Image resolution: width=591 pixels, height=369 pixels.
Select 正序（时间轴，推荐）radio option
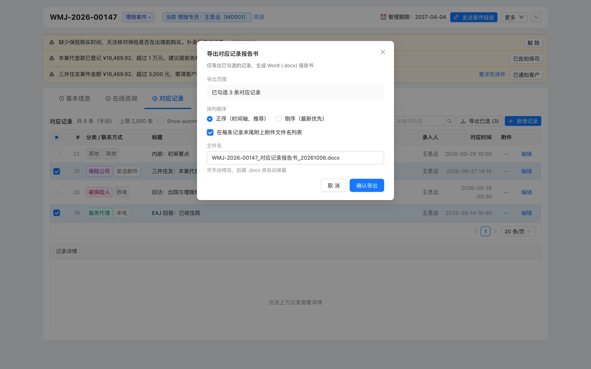210,119
